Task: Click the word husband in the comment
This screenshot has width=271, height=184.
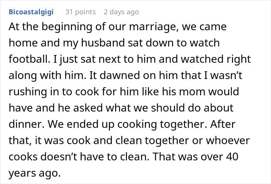Action: click(x=103, y=43)
